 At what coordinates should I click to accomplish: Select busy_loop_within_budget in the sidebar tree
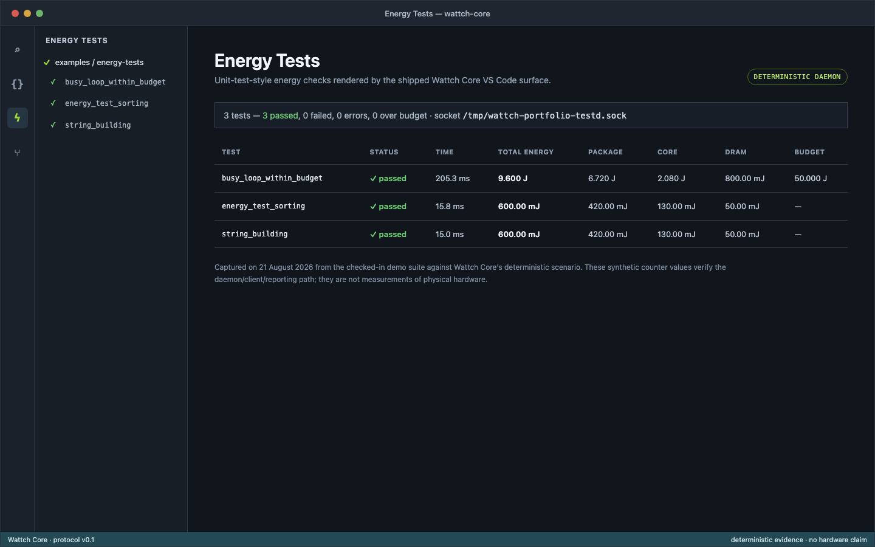point(115,82)
